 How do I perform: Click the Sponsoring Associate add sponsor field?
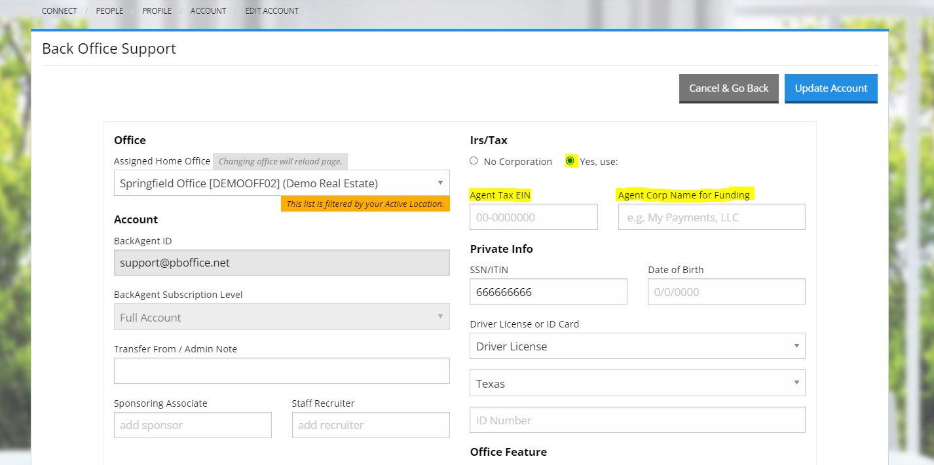pyautogui.click(x=193, y=424)
